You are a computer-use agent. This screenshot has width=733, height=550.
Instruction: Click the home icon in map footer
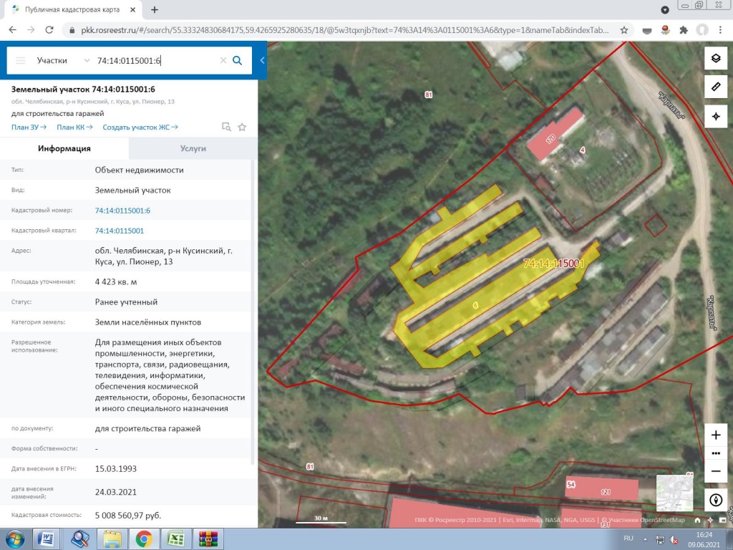pos(697,520)
